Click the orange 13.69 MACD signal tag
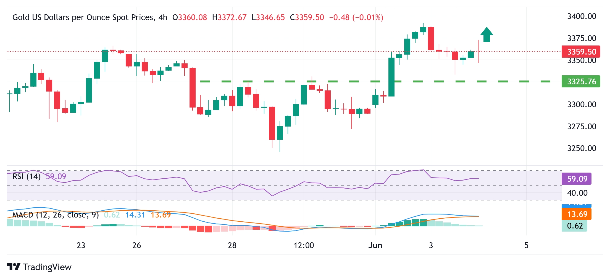The height and width of the screenshot is (279, 610). click(x=577, y=214)
